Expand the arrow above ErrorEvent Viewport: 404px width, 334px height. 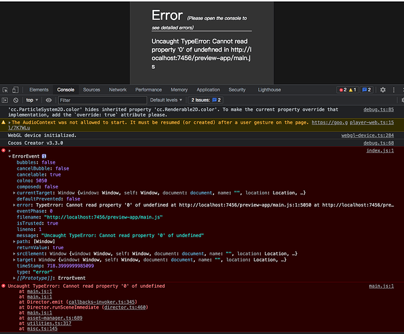coord(9,151)
